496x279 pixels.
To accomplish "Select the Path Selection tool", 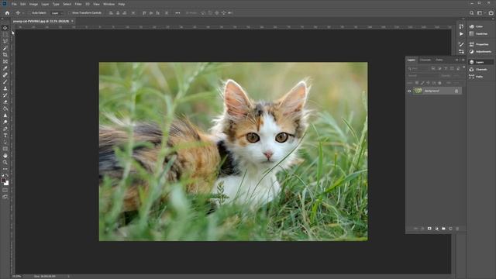I will click(x=5, y=143).
